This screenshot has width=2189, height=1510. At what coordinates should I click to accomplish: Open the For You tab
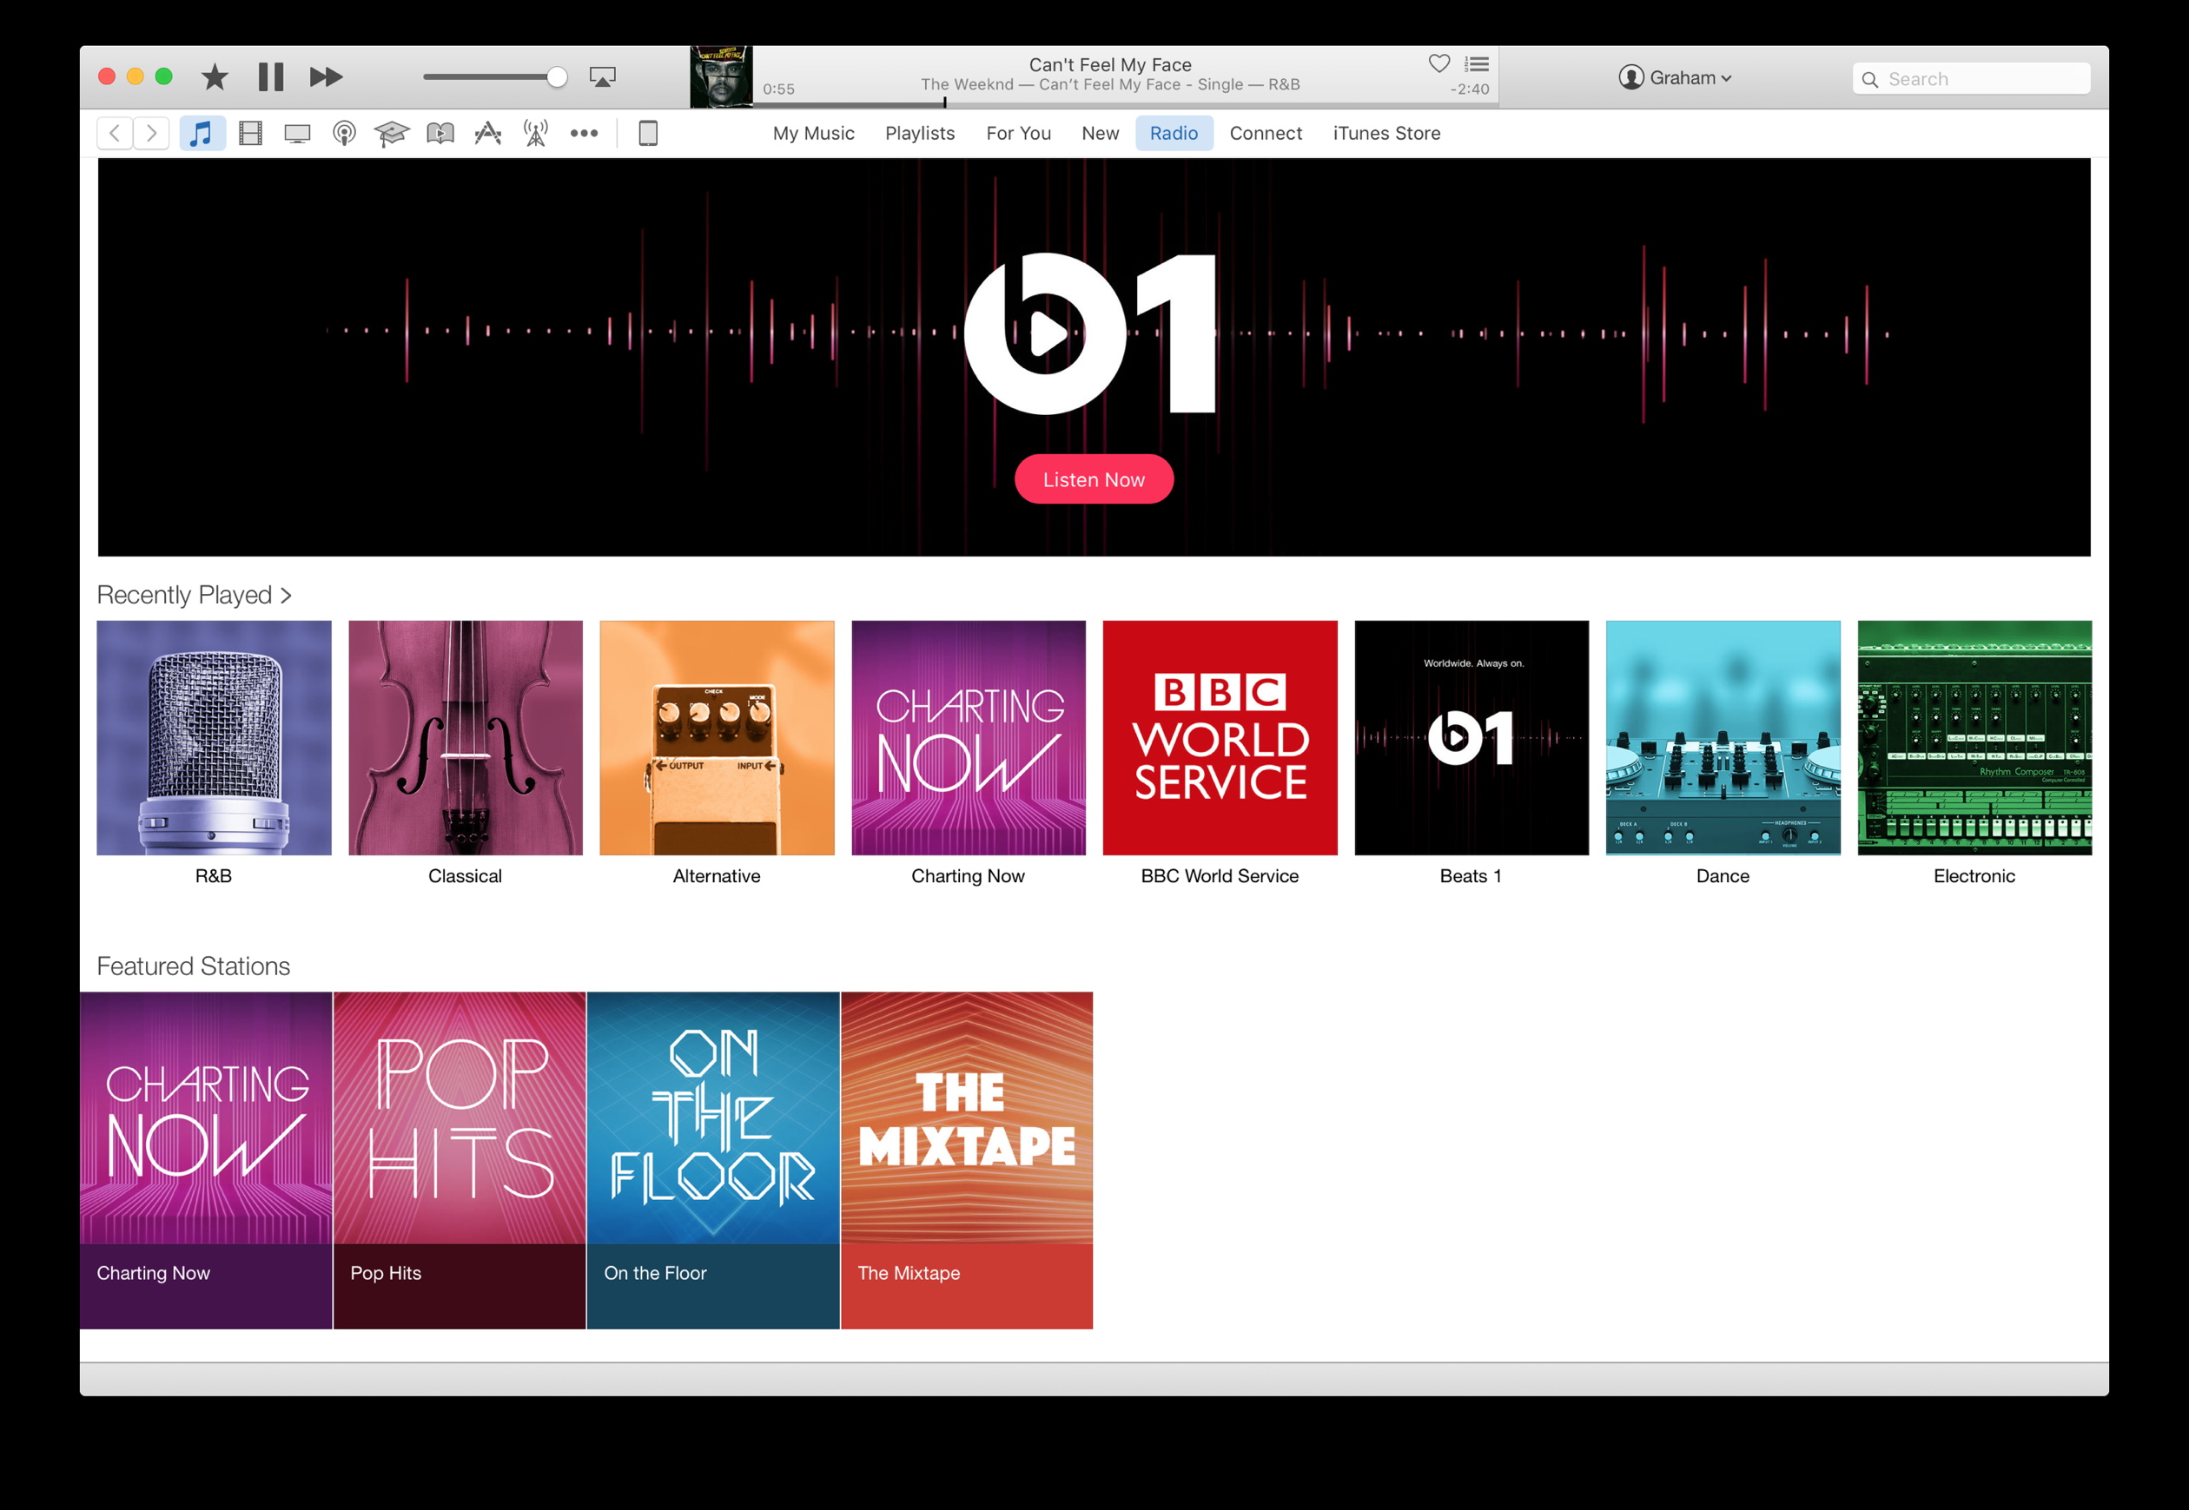[1018, 134]
